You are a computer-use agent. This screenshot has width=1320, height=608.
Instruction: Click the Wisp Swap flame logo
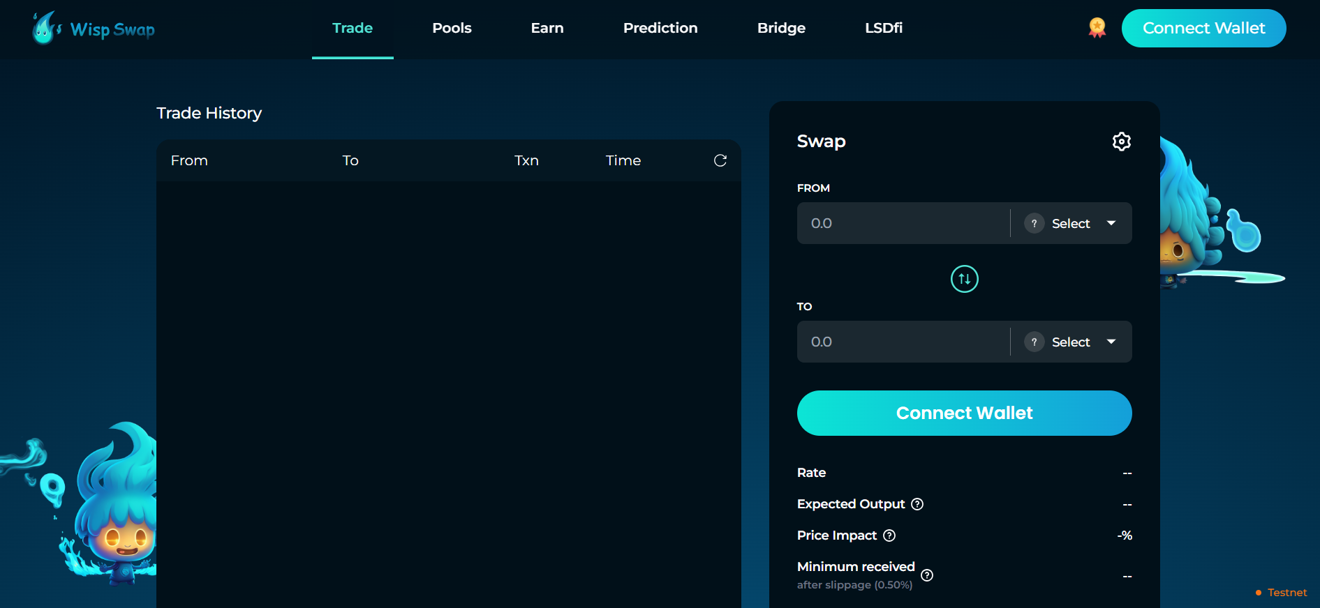46,28
